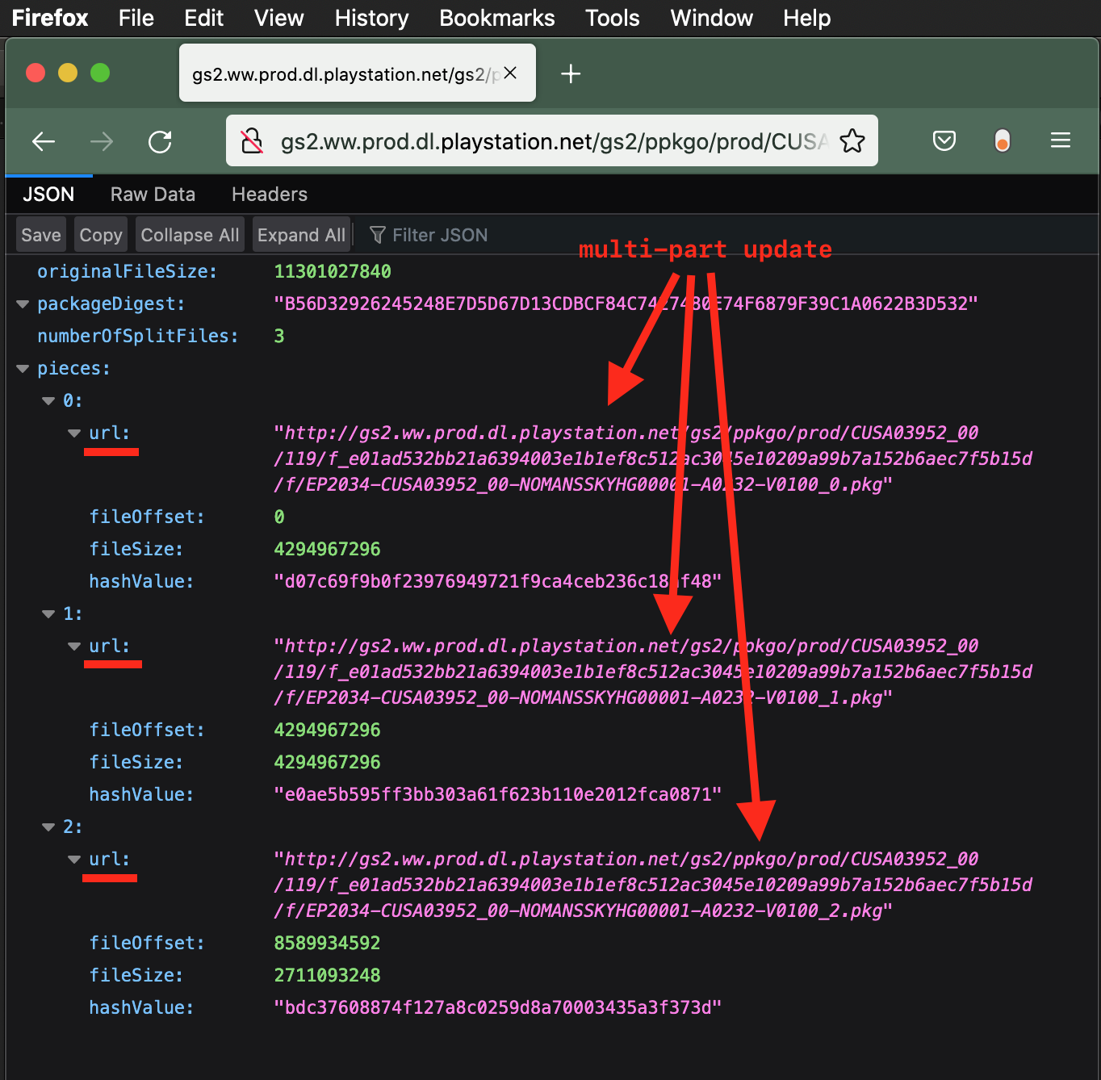Click the fileOffset value 8589934592

(x=327, y=944)
